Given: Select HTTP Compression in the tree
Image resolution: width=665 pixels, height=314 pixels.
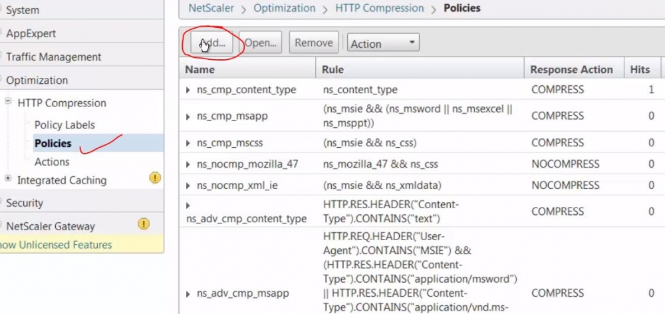Looking at the screenshot, I should point(62,103).
